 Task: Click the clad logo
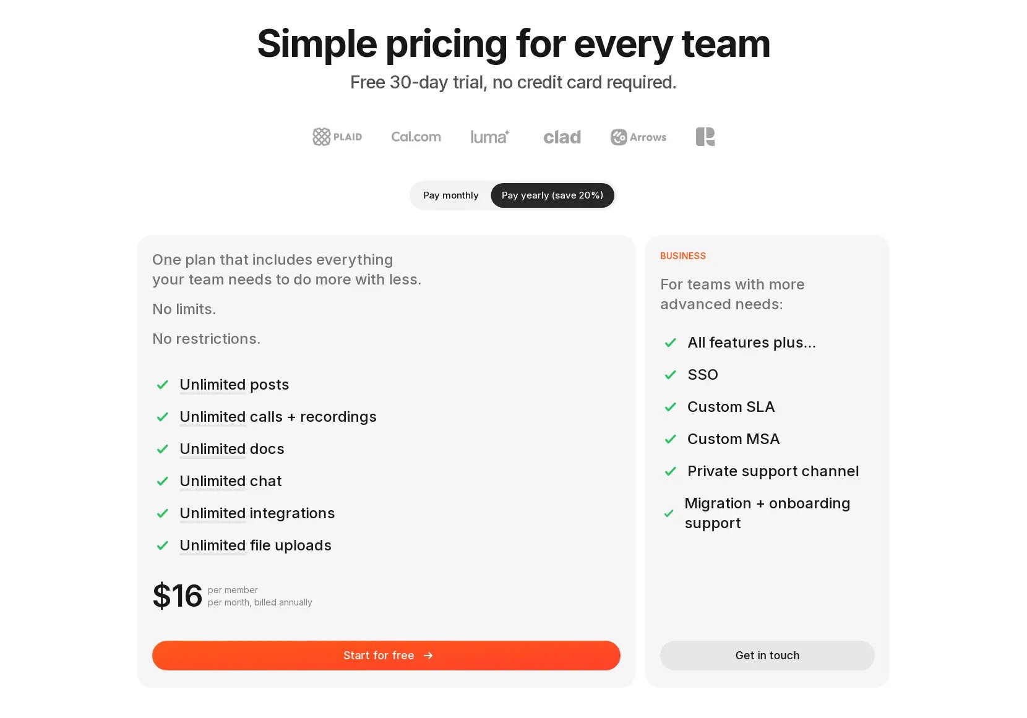point(562,137)
